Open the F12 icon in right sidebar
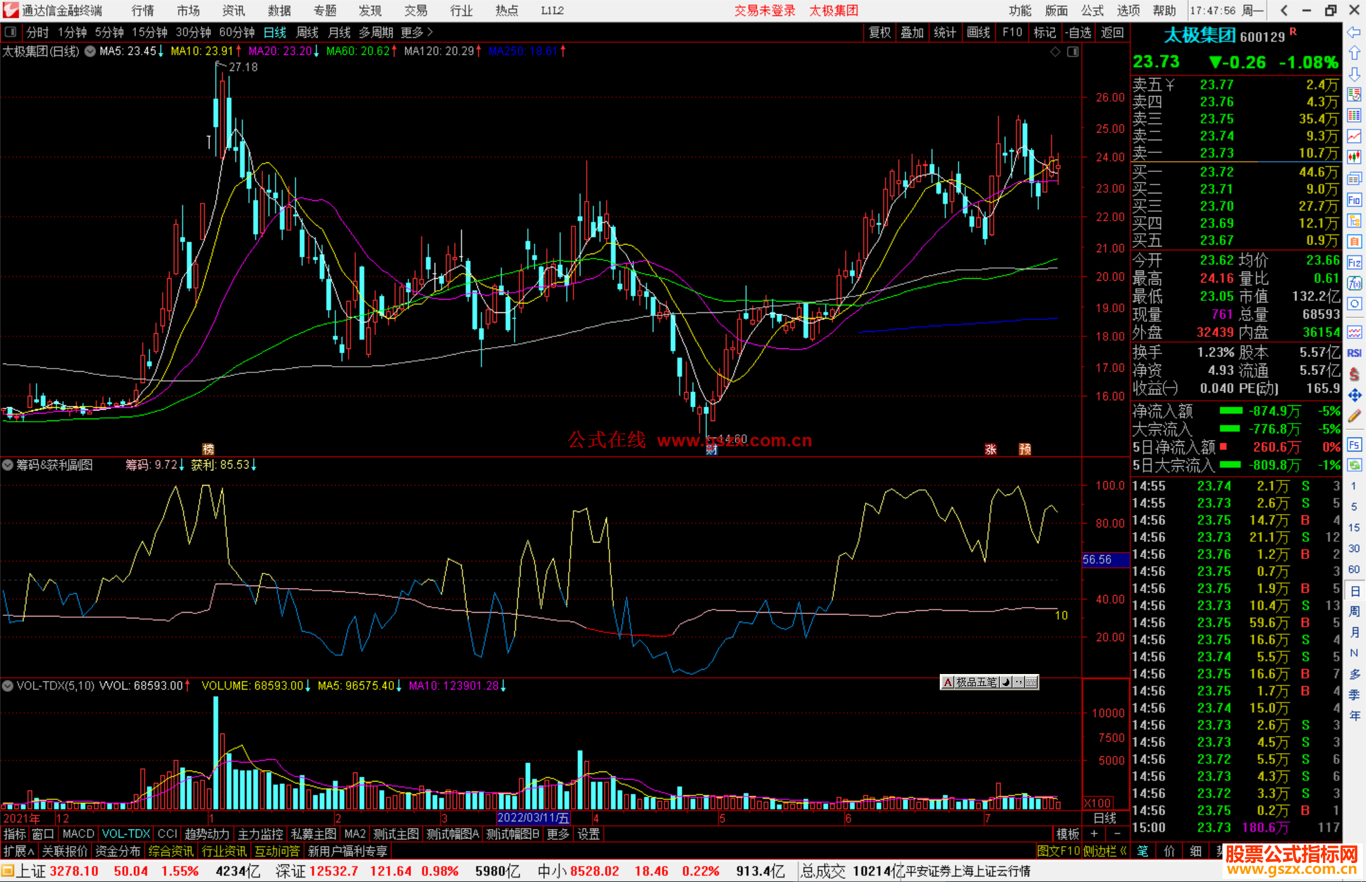Viewport: 1366px width, 882px height. [x=1354, y=262]
